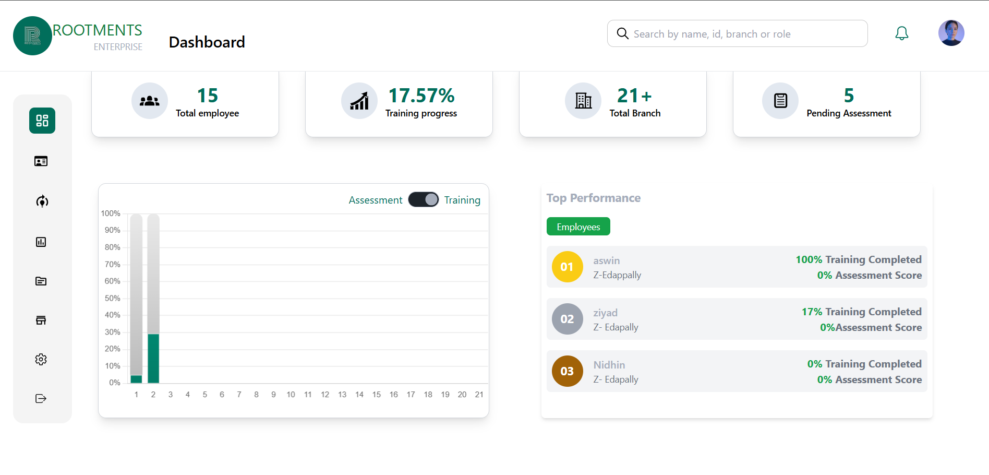The image size is (989, 475).
Task: Open the store branch sidebar icon
Action: [x=41, y=320]
